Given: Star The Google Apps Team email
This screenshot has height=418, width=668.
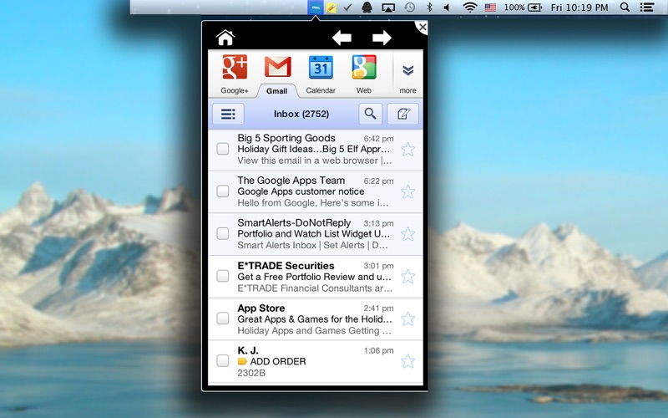Looking at the screenshot, I should tap(407, 191).
